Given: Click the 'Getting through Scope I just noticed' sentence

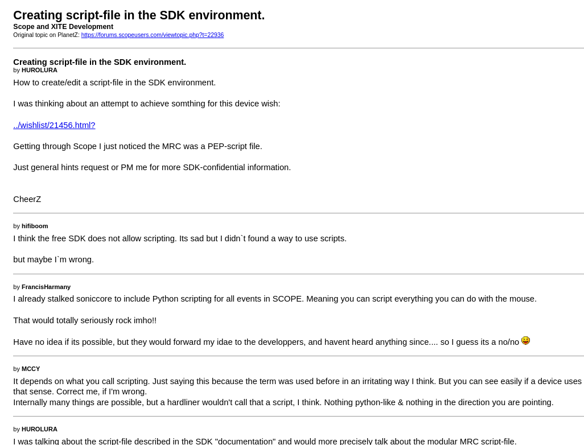Looking at the screenshot, I should pyautogui.click(x=138, y=146).
